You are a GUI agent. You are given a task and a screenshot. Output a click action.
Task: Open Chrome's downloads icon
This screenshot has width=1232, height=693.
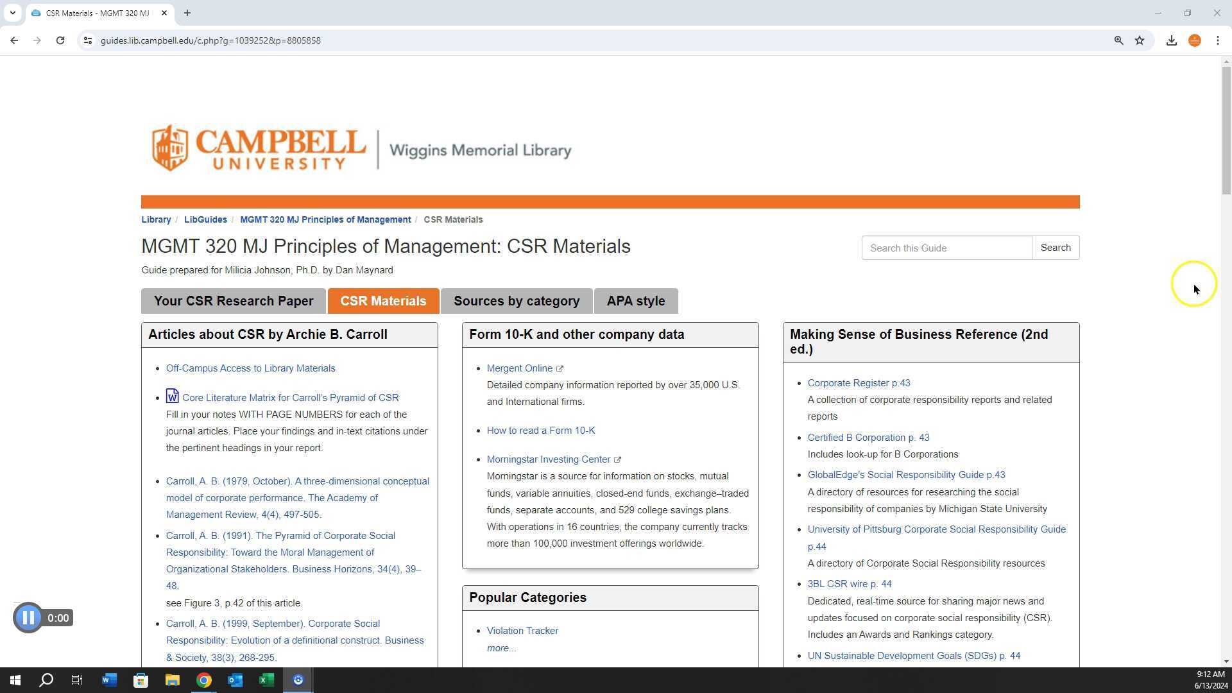pyautogui.click(x=1171, y=40)
